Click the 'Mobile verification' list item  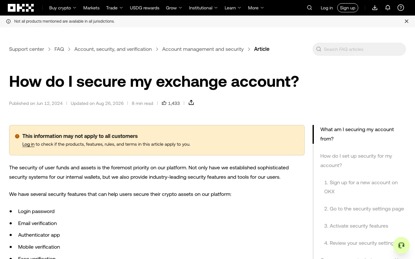pyautogui.click(x=39, y=247)
